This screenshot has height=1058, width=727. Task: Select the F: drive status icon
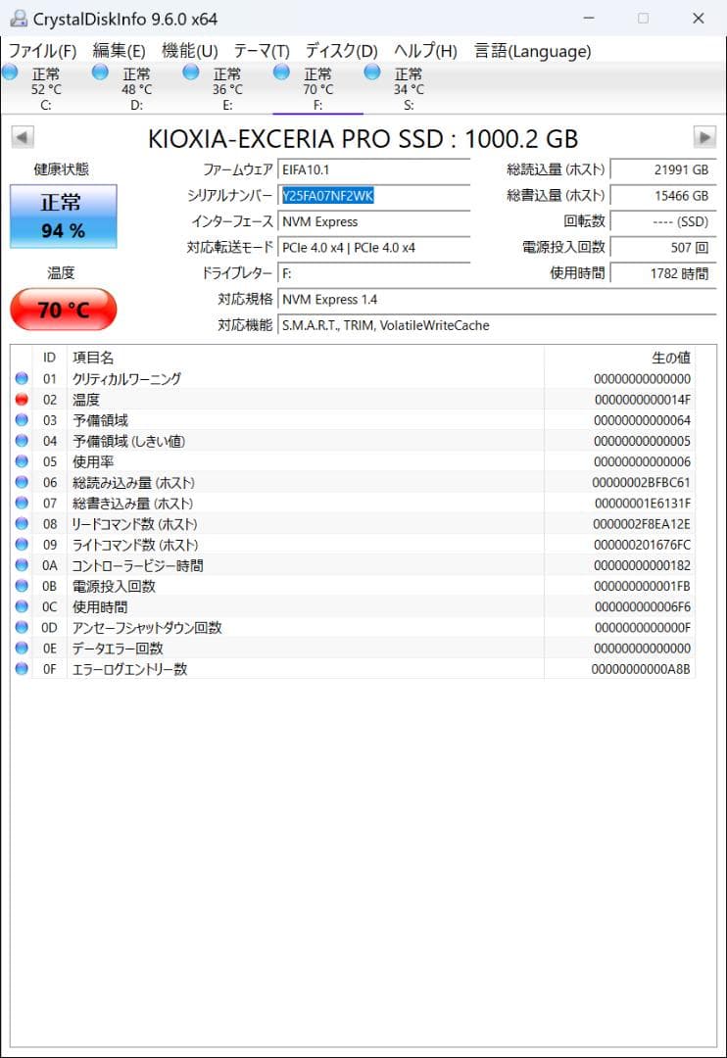pyautogui.click(x=281, y=72)
